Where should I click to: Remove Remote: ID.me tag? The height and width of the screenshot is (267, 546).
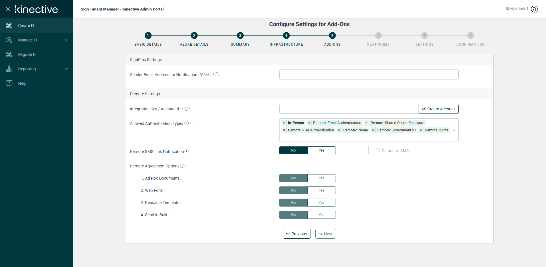tap(421, 130)
